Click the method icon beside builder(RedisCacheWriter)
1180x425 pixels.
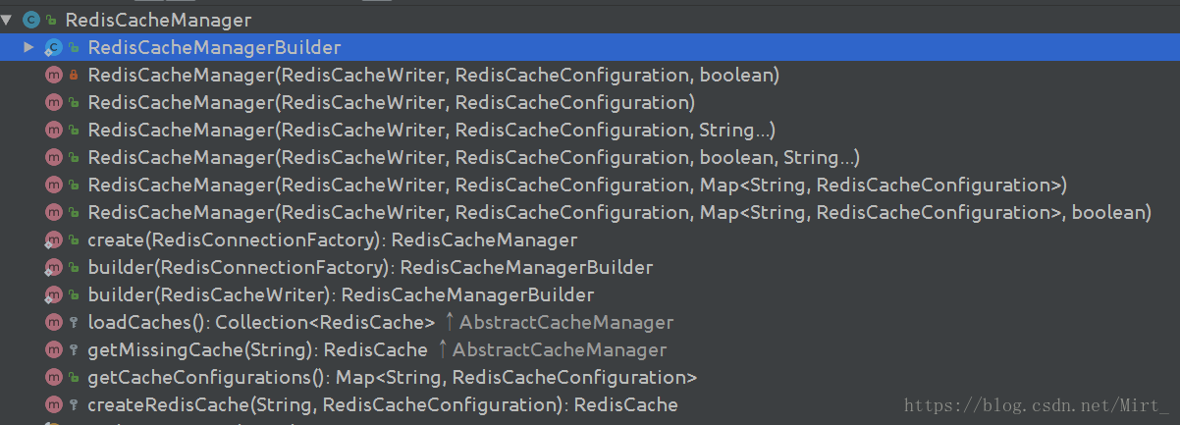[53, 294]
